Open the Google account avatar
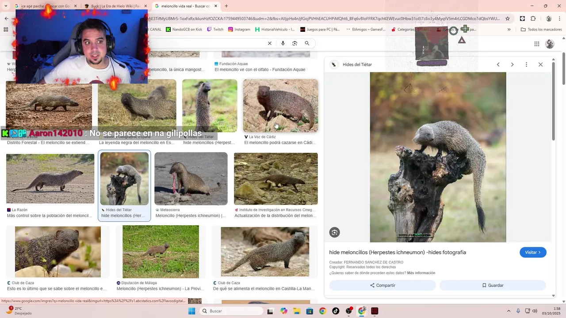 coord(550,44)
